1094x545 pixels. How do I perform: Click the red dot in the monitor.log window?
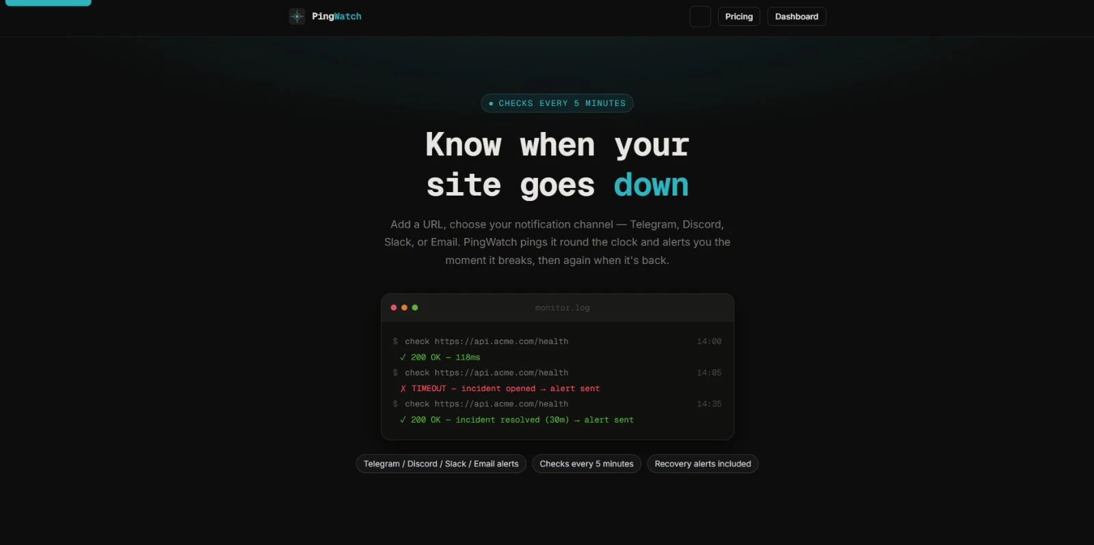(394, 308)
